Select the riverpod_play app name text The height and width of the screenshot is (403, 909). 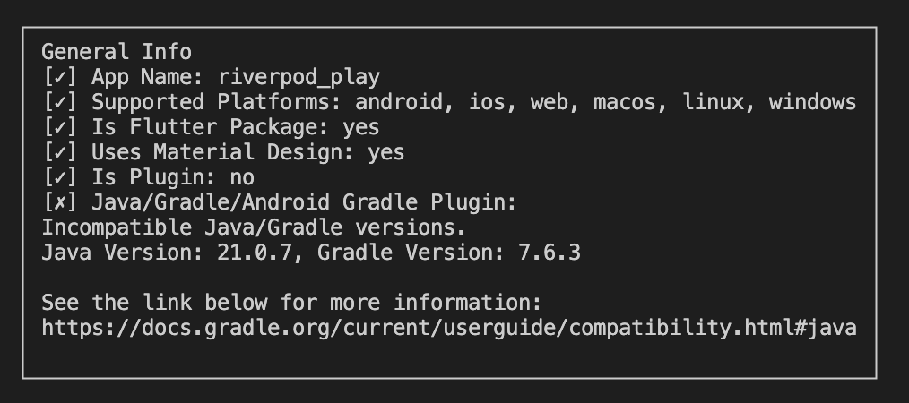pos(299,78)
